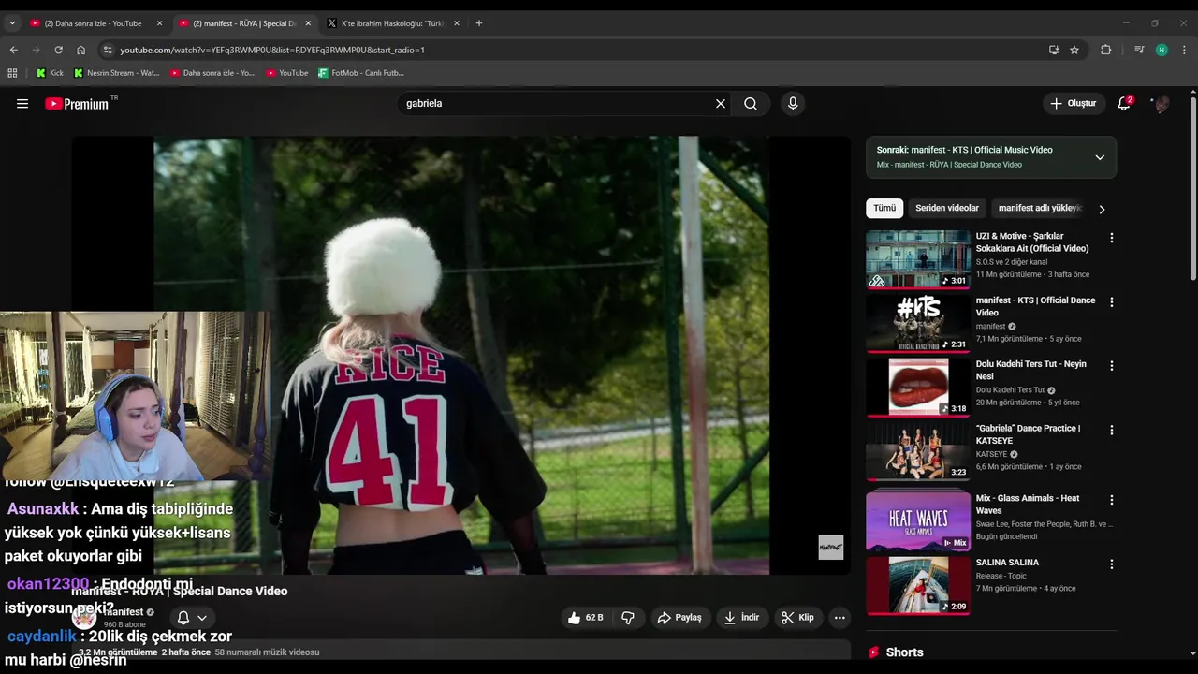
Task: Like the video with 62 B likes
Action: click(x=586, y=618)
